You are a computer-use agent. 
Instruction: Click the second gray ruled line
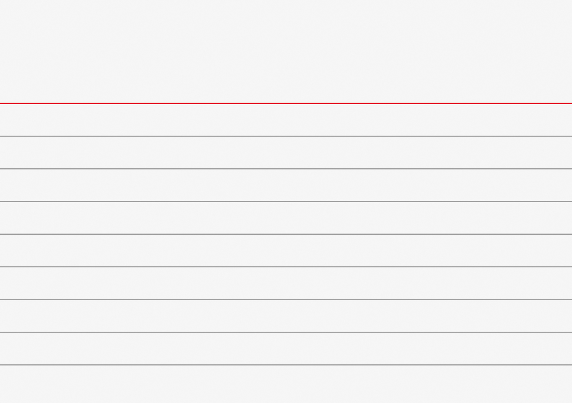(x=286, y=169)
